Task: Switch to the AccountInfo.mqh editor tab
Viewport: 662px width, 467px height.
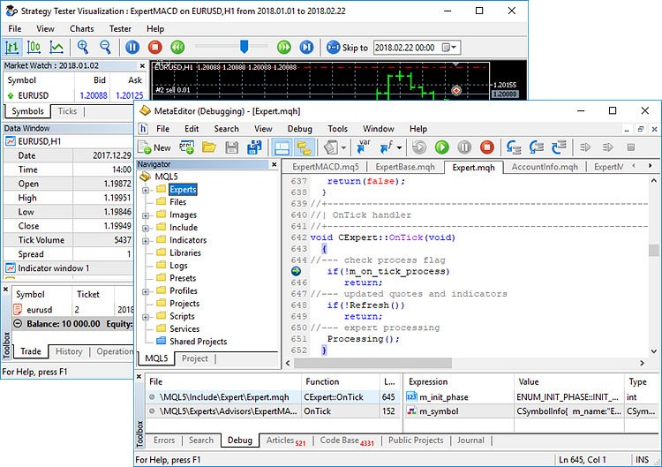Action: point(545,167)
